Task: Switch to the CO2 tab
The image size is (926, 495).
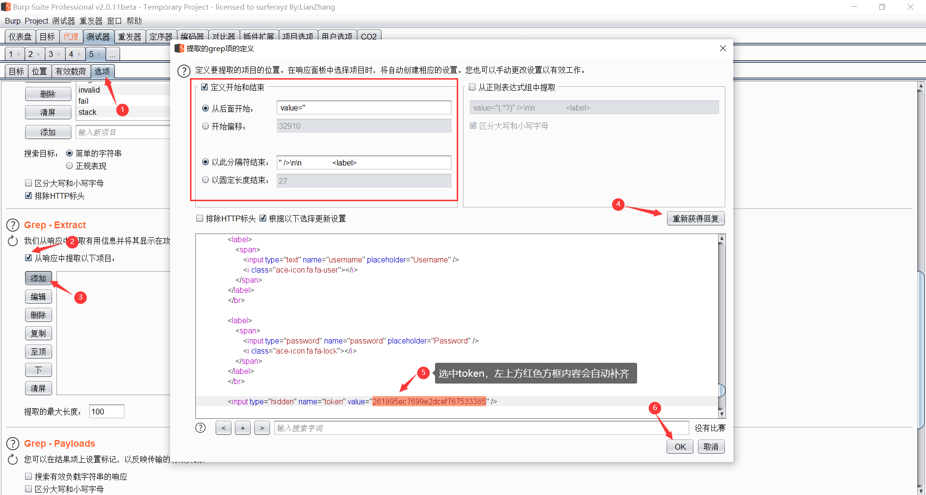Action: [369, 37]
